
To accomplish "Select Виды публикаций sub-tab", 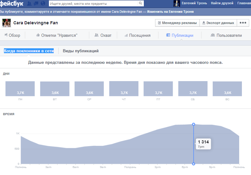I will tap(81, 51).
